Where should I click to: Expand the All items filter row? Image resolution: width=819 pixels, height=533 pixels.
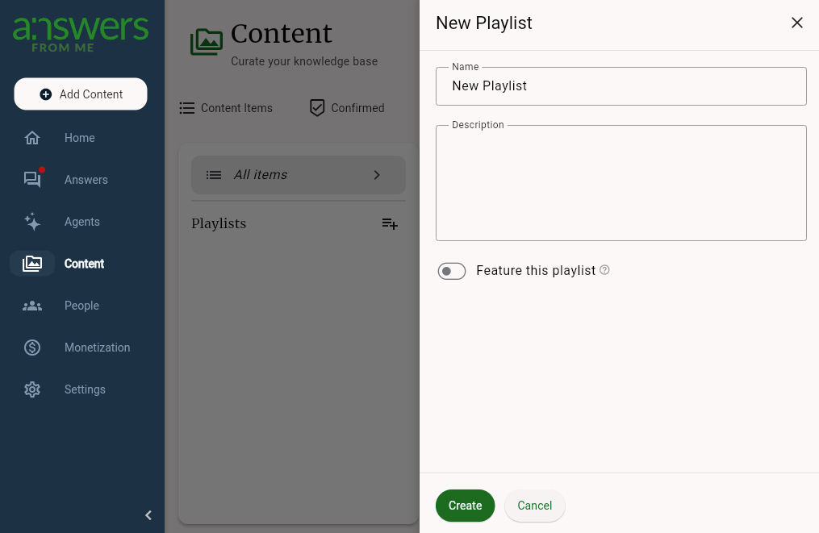[x=376, y=174]
